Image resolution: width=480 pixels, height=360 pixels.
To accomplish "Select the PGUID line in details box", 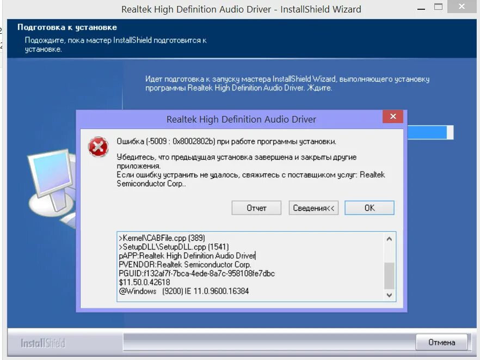I will pyautogui.click(x=196, y=273).
